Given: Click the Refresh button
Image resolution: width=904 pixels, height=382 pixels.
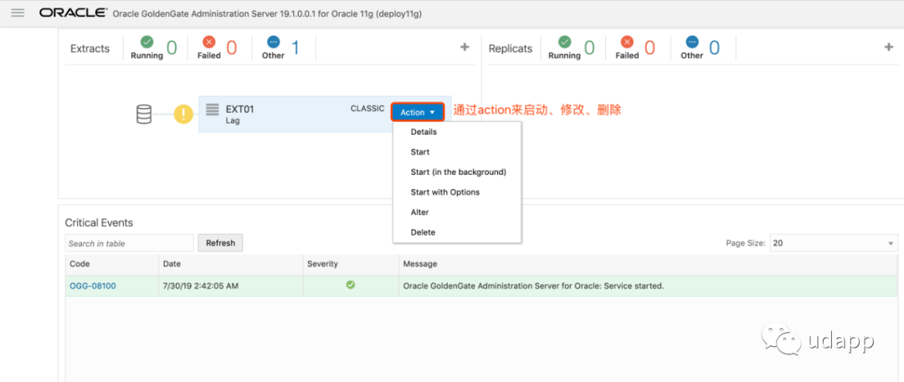Looking at the screenshot, I should click(220, 243).
